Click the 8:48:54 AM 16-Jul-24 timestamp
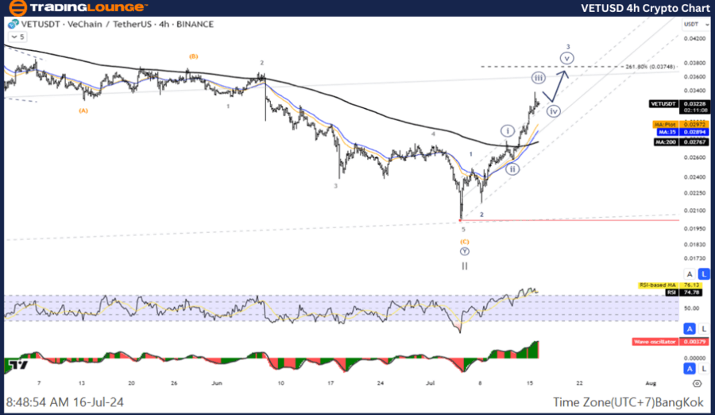The width and height of the screenshot is (715, 415). pyautogui.click(x=65, y=402)
